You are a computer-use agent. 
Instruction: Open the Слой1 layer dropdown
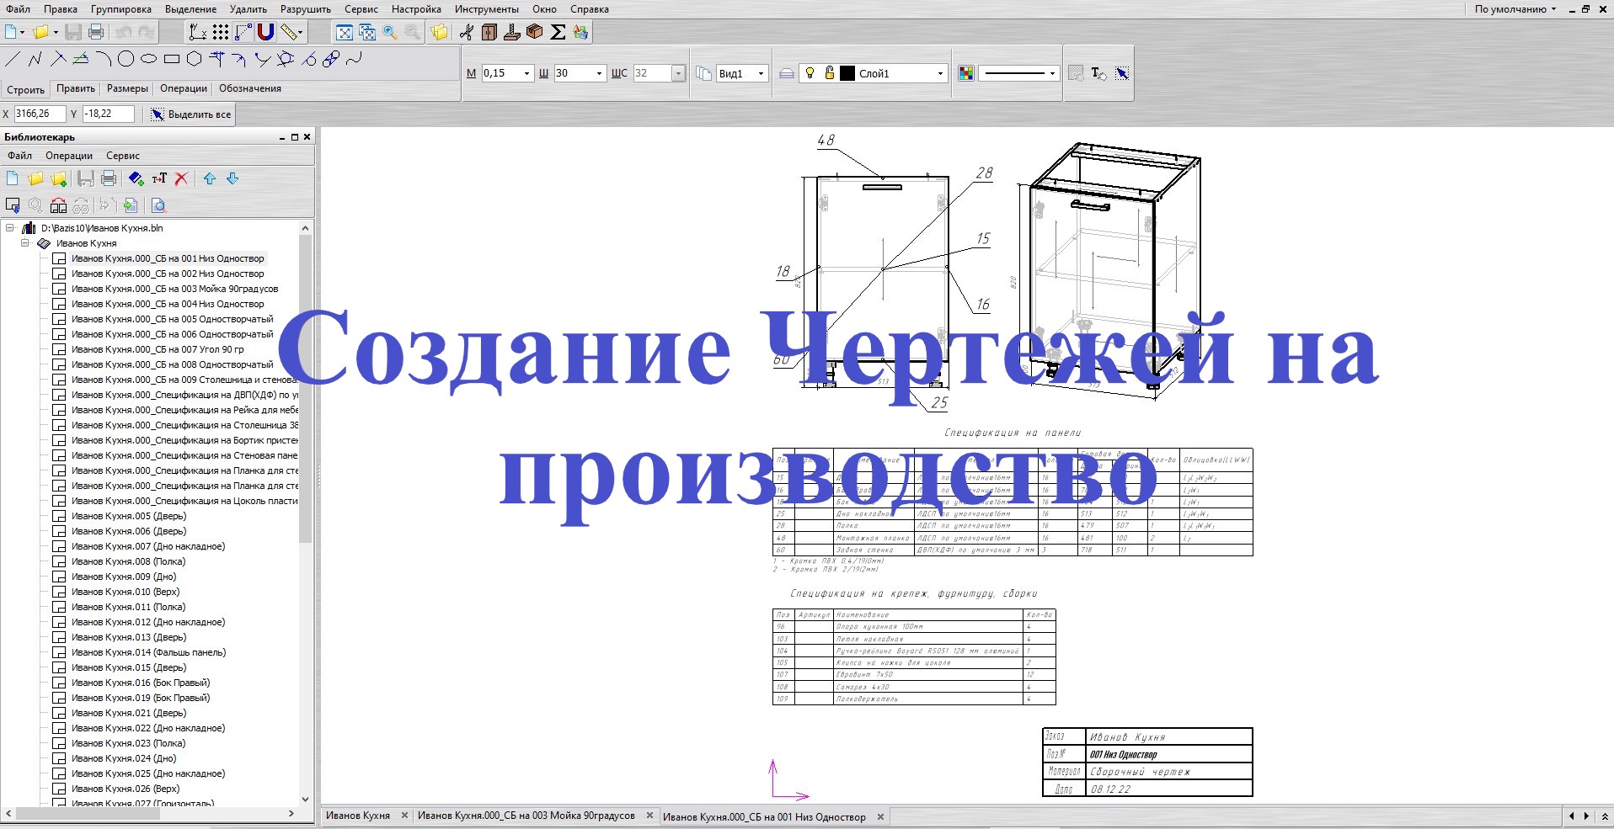939,73
